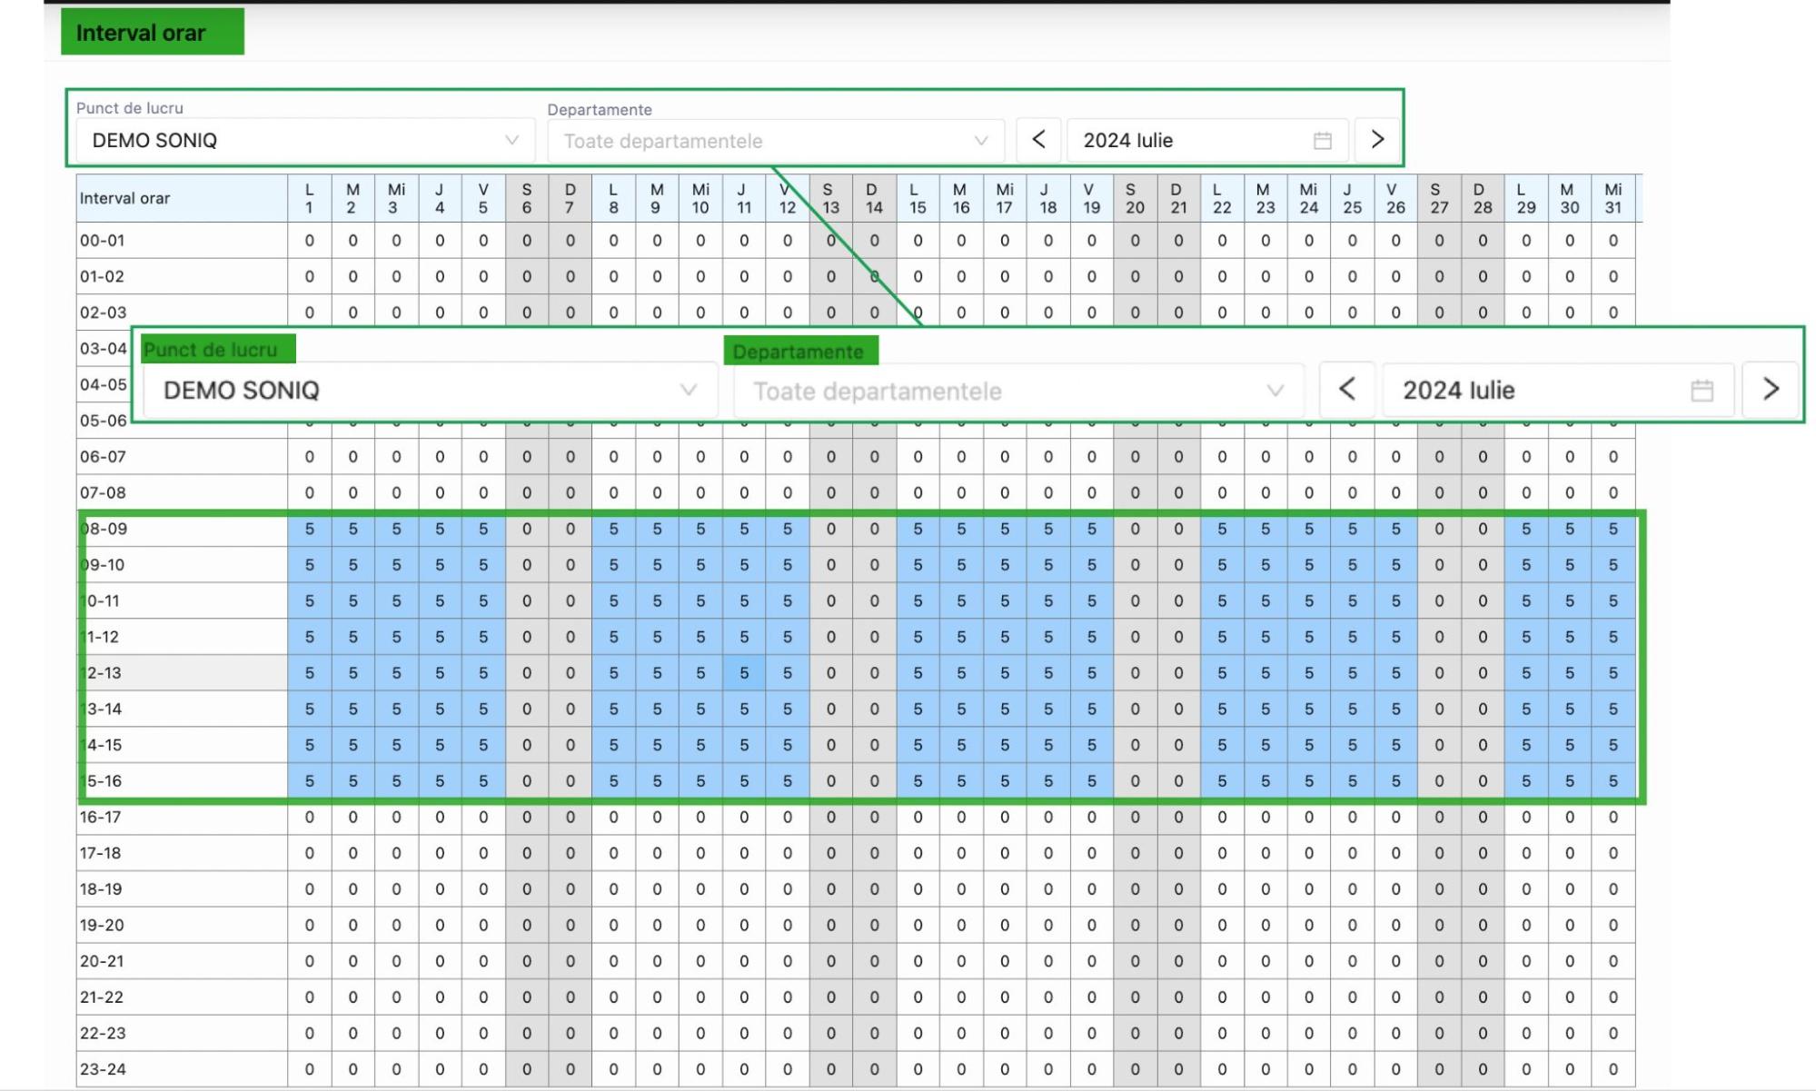
Task: Go to next month using small arrow above column Mi 31
Action: (1377, 140)
